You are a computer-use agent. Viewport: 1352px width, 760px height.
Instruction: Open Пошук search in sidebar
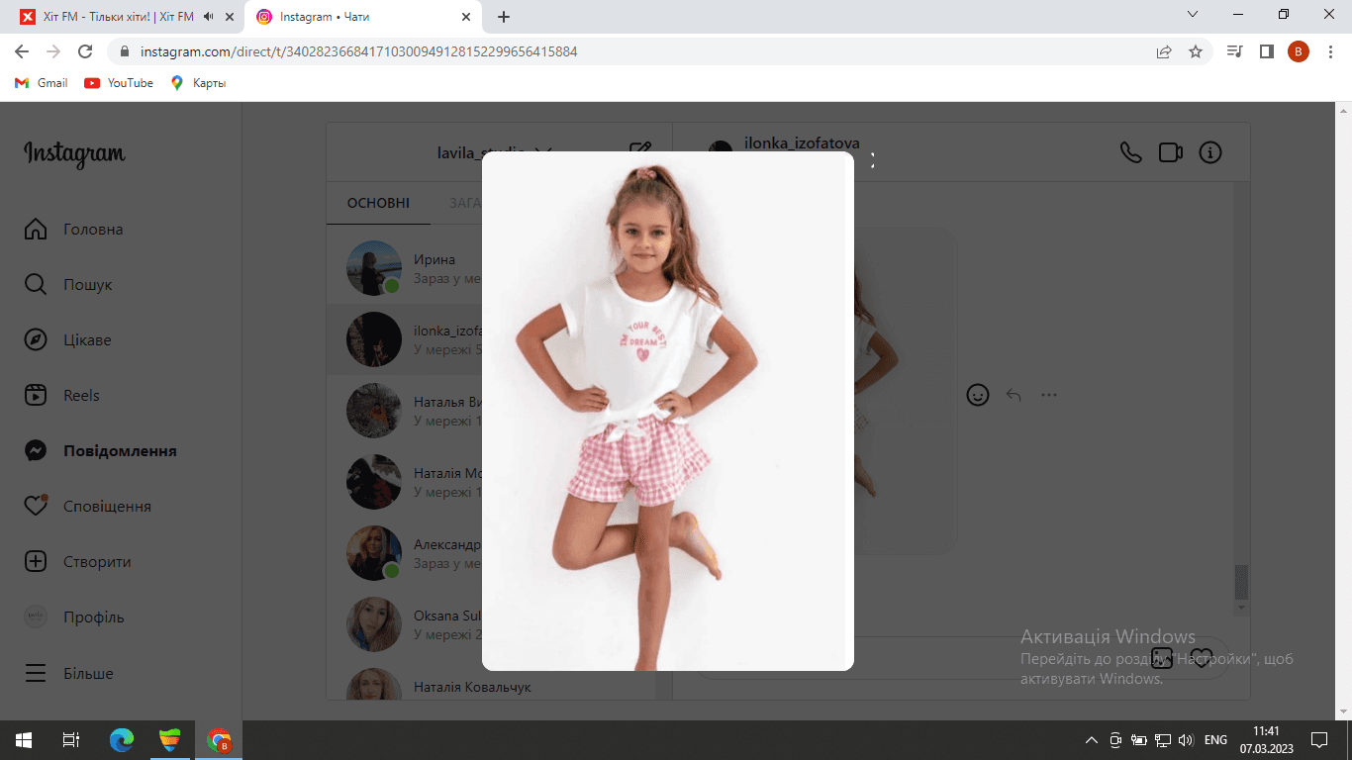pyautogui.click(x=36, y=285)
